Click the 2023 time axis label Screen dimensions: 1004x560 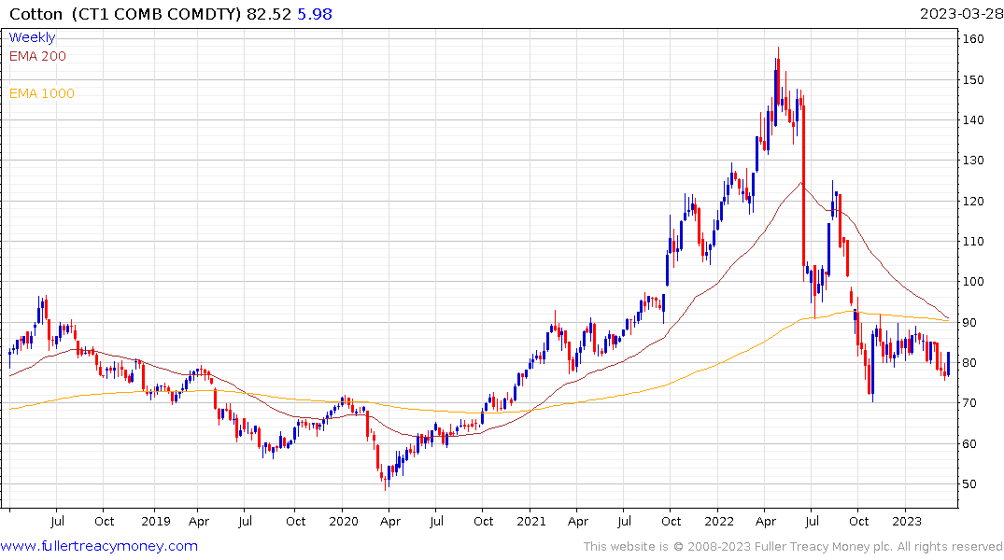click(x=906, y=521)
